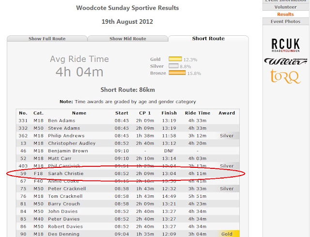Select the Short Route tab
The image size is (310, 237).
[x=208, y=39]
